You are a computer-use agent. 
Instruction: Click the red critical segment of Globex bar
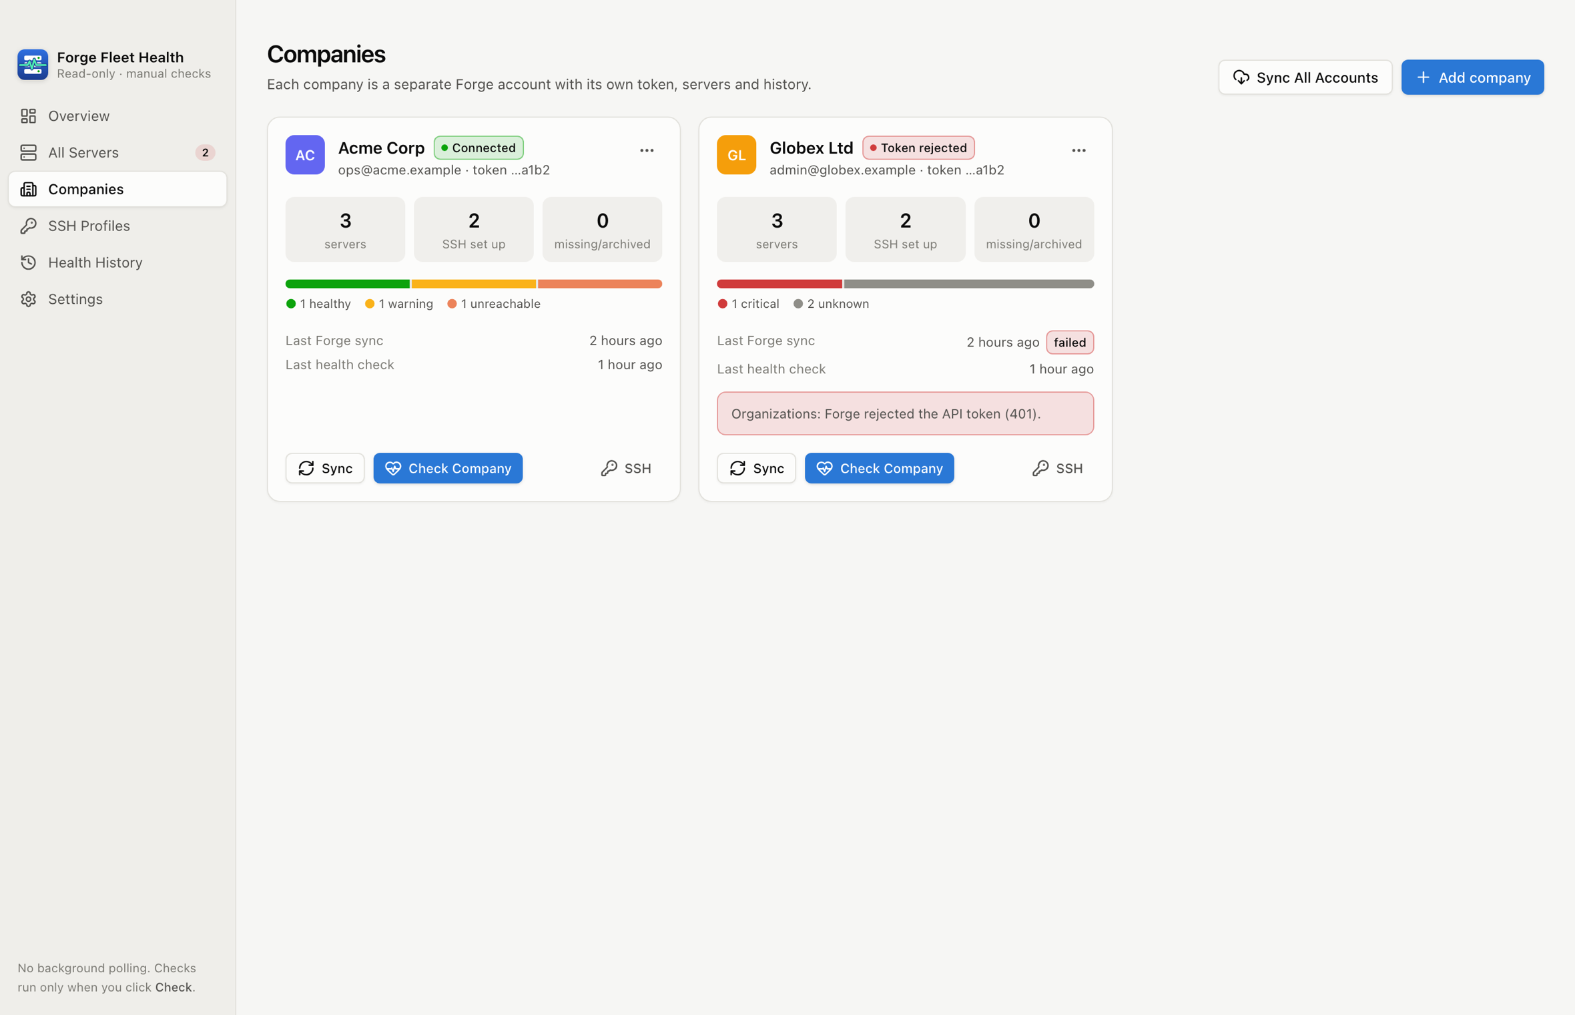pos(779,284)
